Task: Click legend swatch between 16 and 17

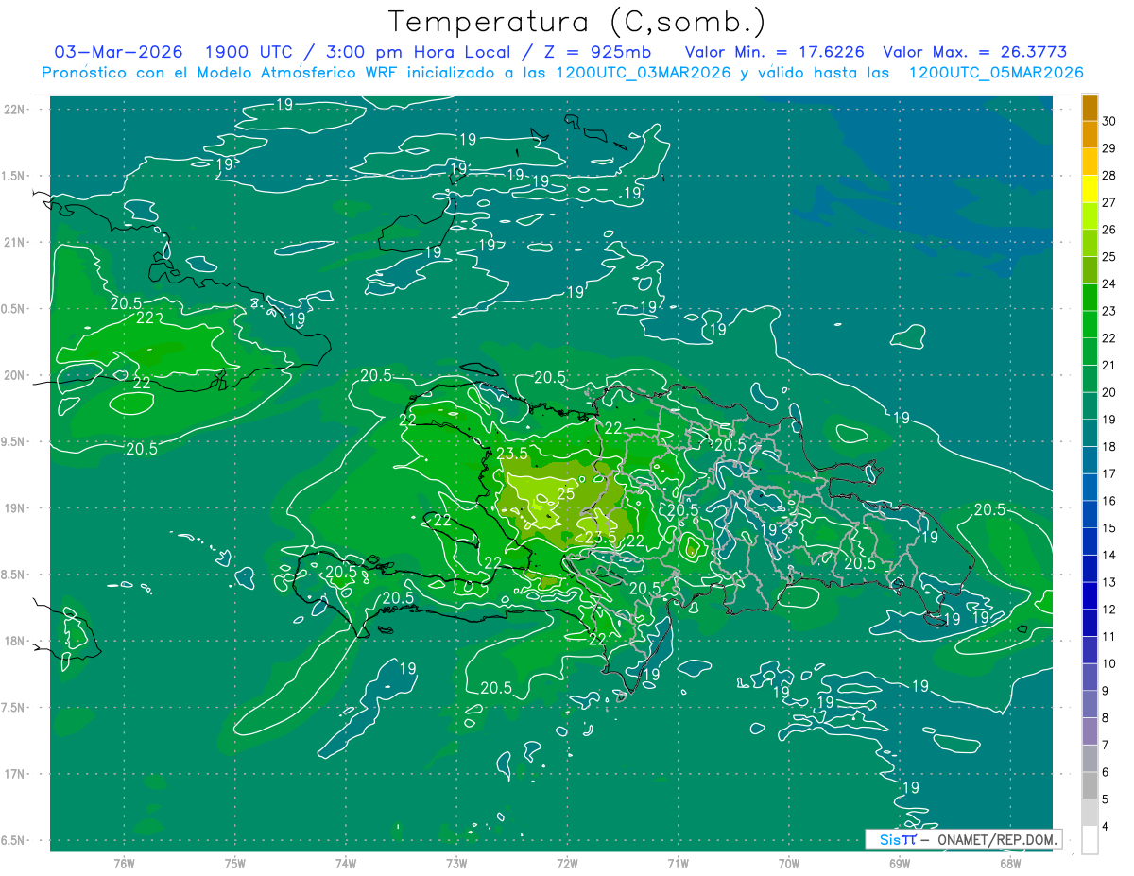Action: pyautogui.click(x=1090, y=488)
